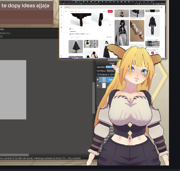
Task: Open the white and black coat pair pin
Action: (x=91, y=44)
